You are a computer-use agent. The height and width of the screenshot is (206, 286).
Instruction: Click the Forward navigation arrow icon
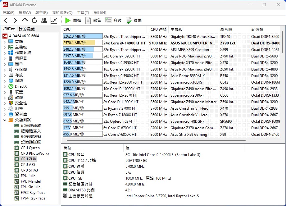click(15, 21)
